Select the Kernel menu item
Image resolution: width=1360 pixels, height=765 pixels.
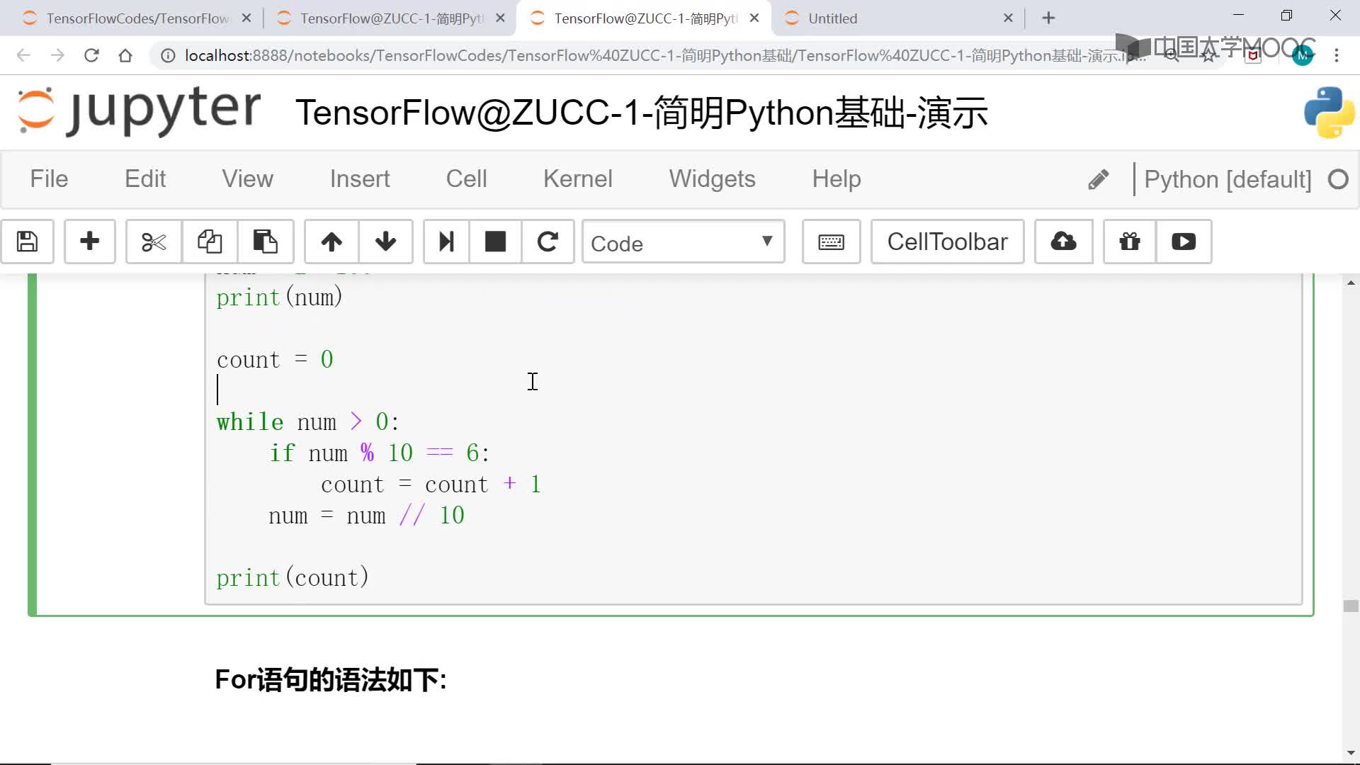coord(578,178)
